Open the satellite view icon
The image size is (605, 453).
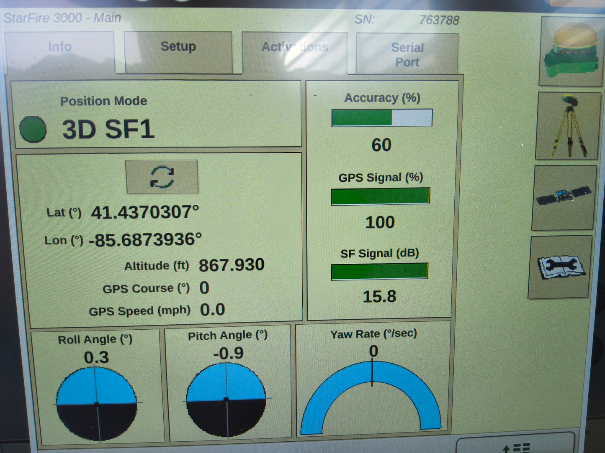(564, 197)
